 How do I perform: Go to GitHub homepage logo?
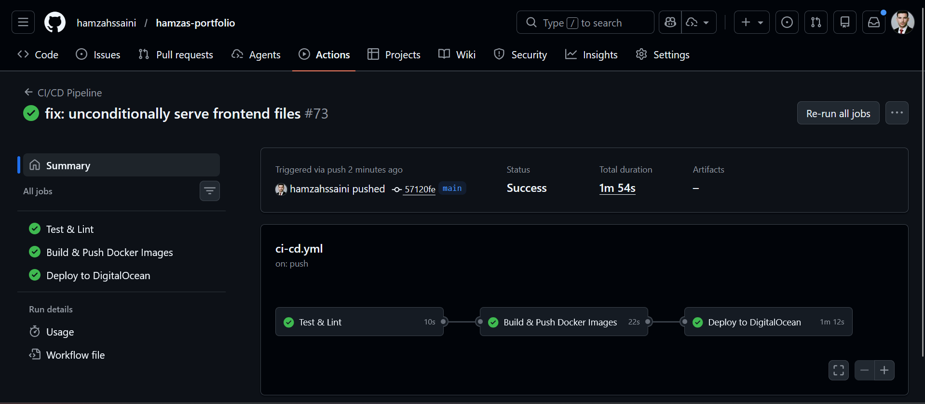[x=55, y=22]
